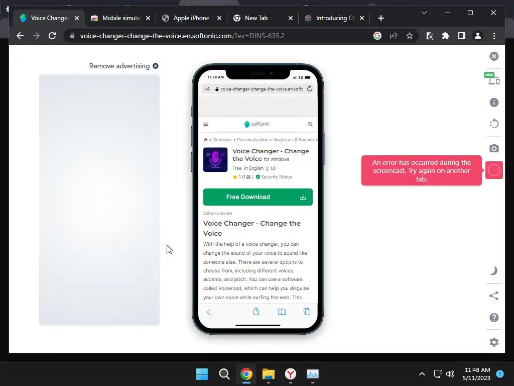Show hidden system tray icons
Screen dimensions: 514x386
click(x=422, y=374)
